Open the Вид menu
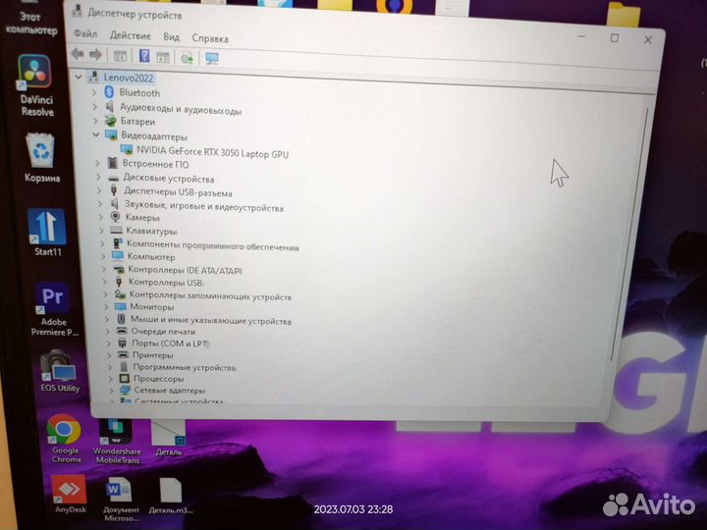Screen dimensions: 707x530 (x=171, y=37)
